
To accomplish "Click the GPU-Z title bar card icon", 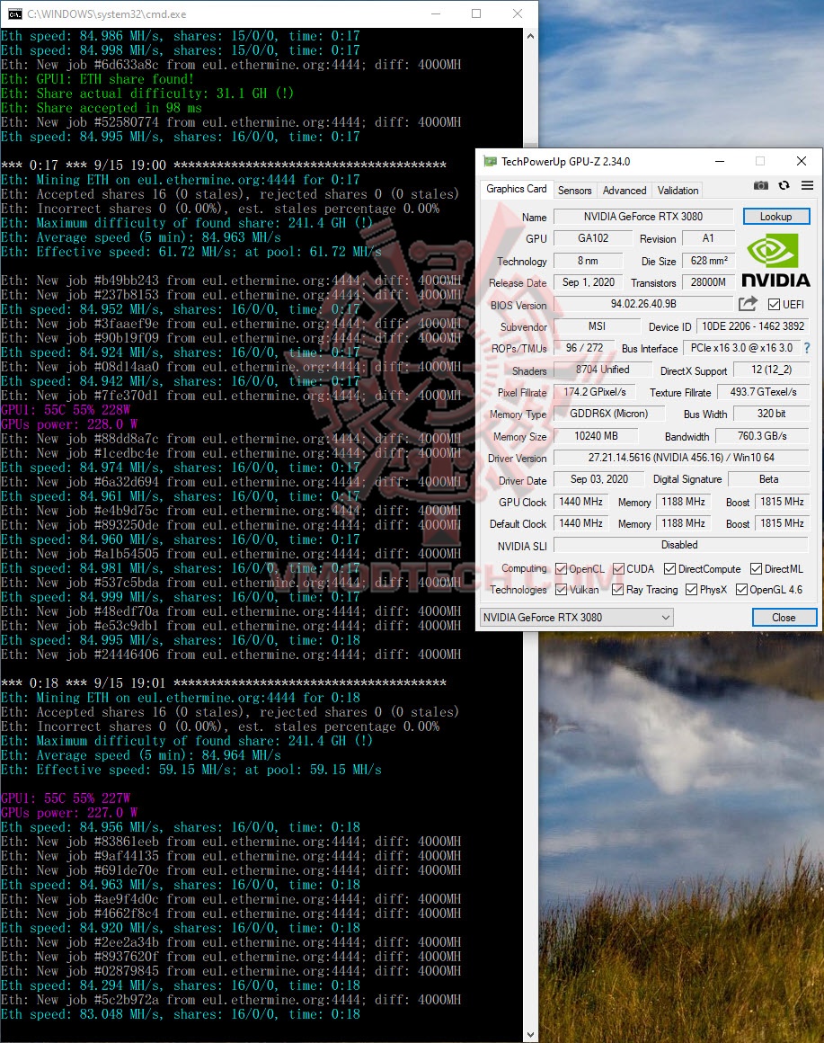I will coord(491,160).
